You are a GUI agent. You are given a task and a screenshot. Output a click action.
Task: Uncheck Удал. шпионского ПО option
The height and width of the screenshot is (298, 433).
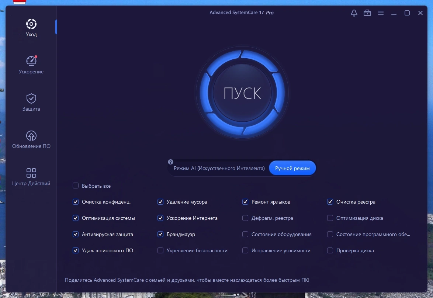(76, 250)
